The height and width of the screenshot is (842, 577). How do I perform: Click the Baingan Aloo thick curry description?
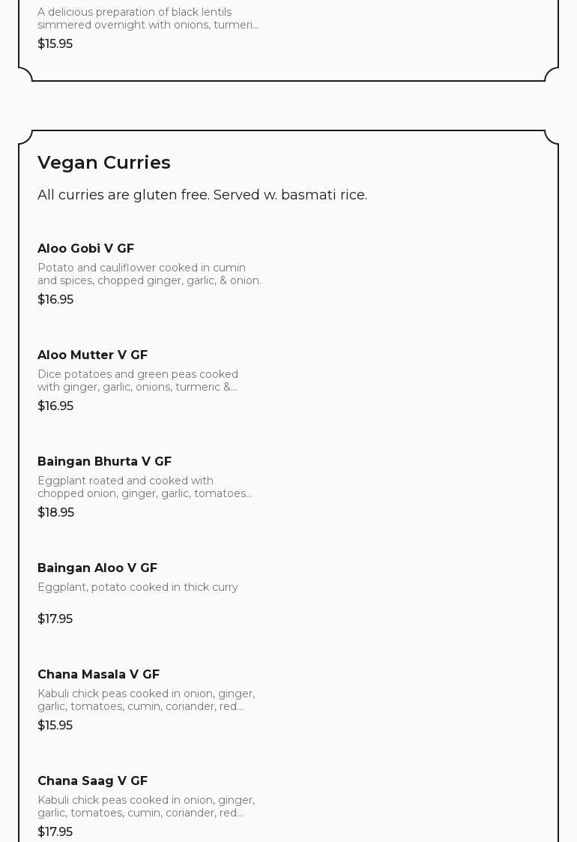[138, 587]
